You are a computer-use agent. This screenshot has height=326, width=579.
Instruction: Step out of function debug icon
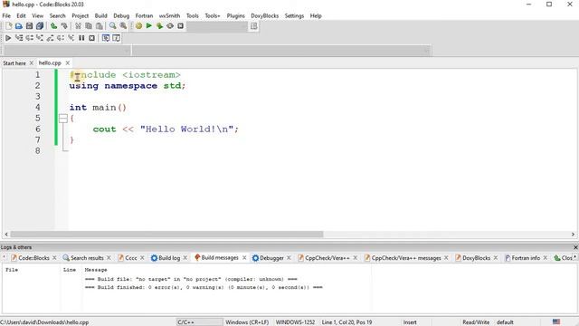tap(50, 38)
